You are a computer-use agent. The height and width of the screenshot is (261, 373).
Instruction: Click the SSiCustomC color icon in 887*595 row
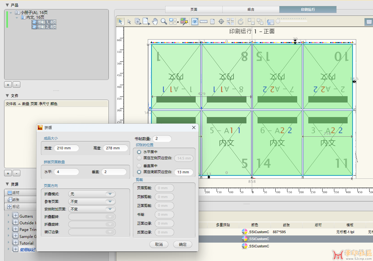click(245, 232)
